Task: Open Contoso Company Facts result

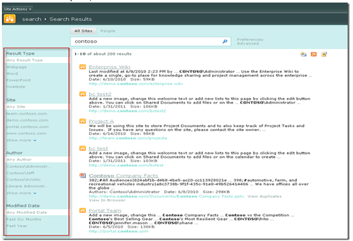Action: 123,176
